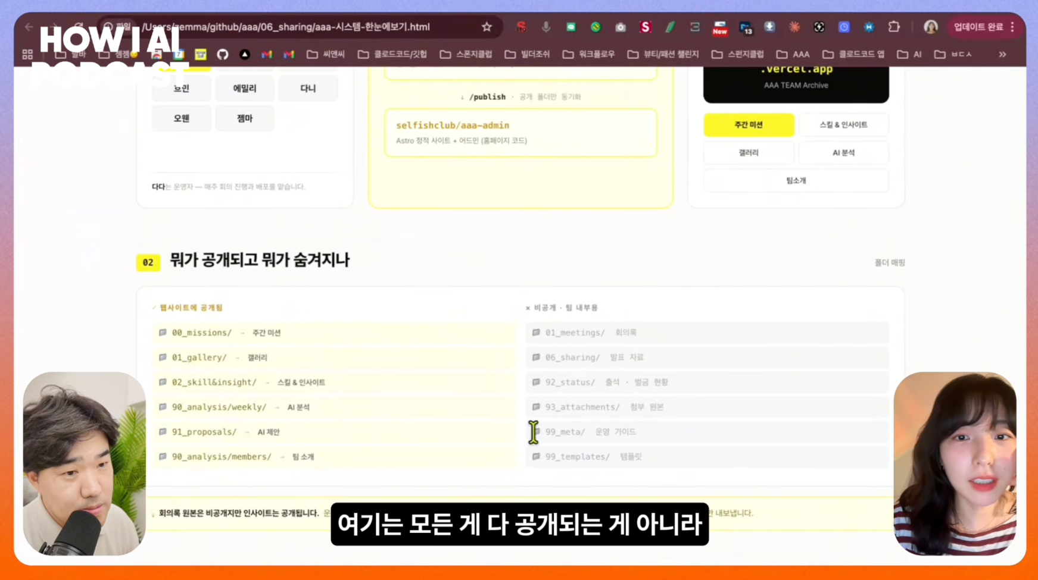Click the 99_meta/ folder row
1038x580 pixels.
click(707, 432)
